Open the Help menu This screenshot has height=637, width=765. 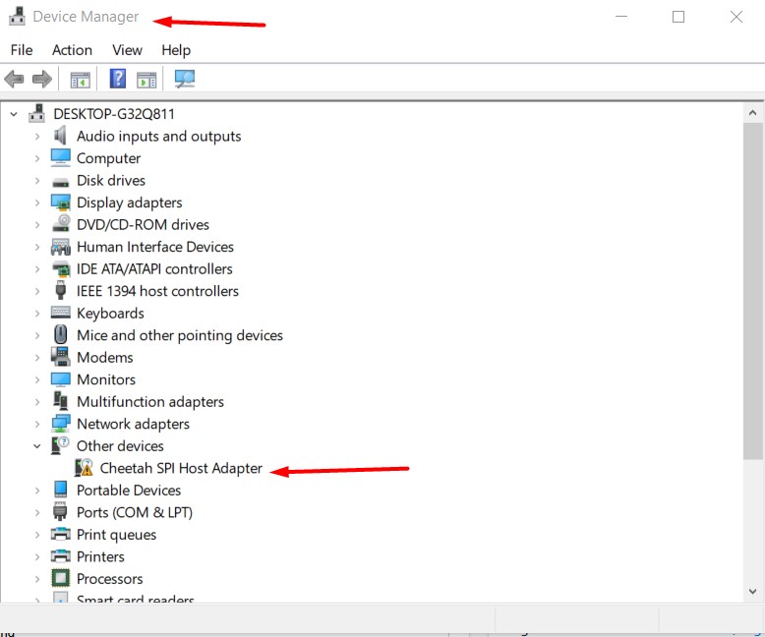pyautogui.click(x=176, y=50)
